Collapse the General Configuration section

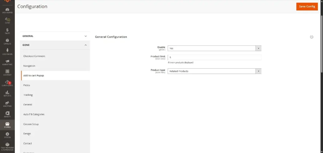311,37
